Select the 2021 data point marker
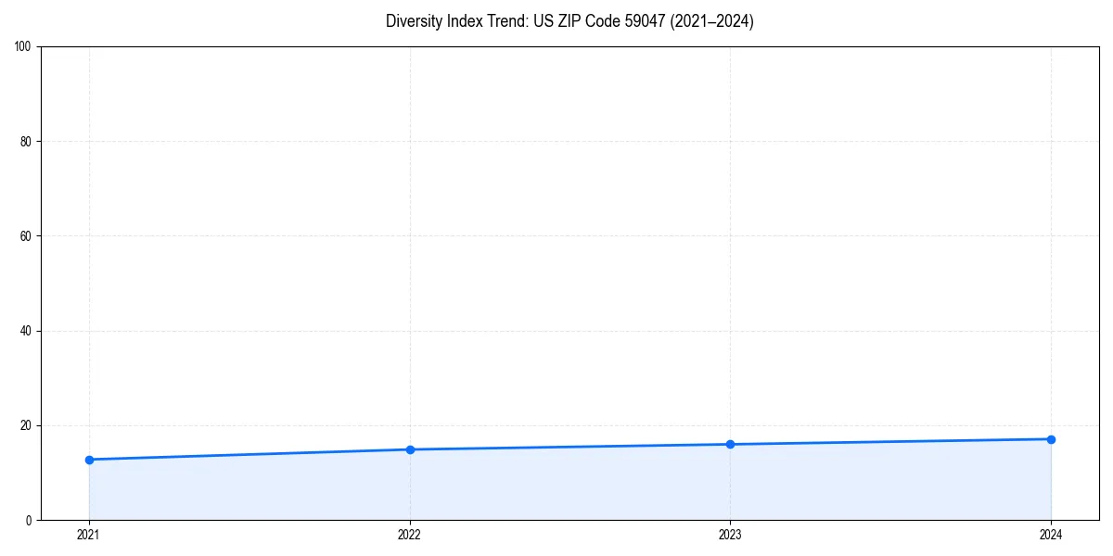This screenshot has width=1113, height=556. tap(88, 459)
